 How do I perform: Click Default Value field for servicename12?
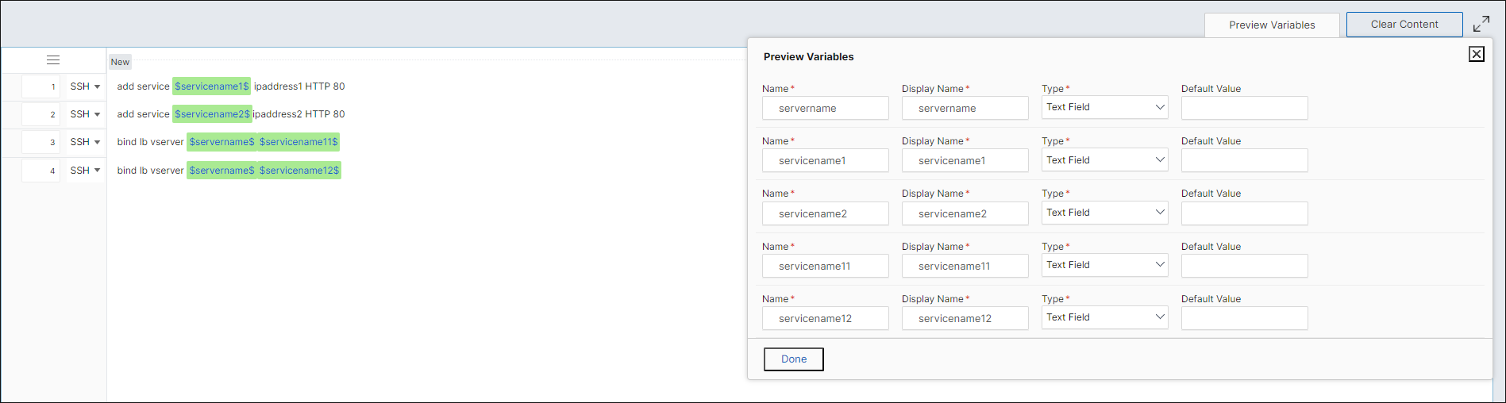(1245, 318)
